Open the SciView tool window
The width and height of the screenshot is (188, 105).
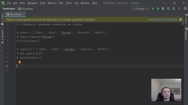(x=186, y=19)
